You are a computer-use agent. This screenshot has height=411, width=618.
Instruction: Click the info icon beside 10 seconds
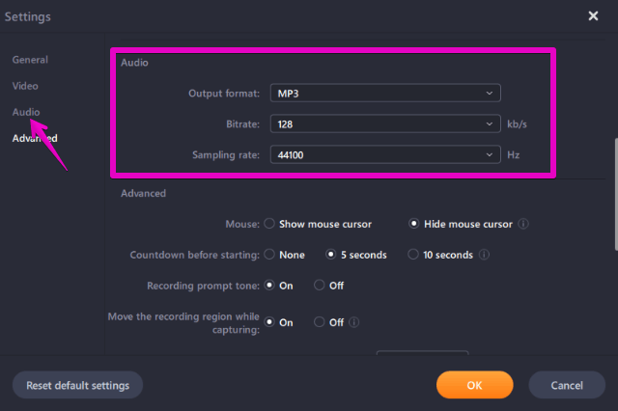[x=484, y=255]
